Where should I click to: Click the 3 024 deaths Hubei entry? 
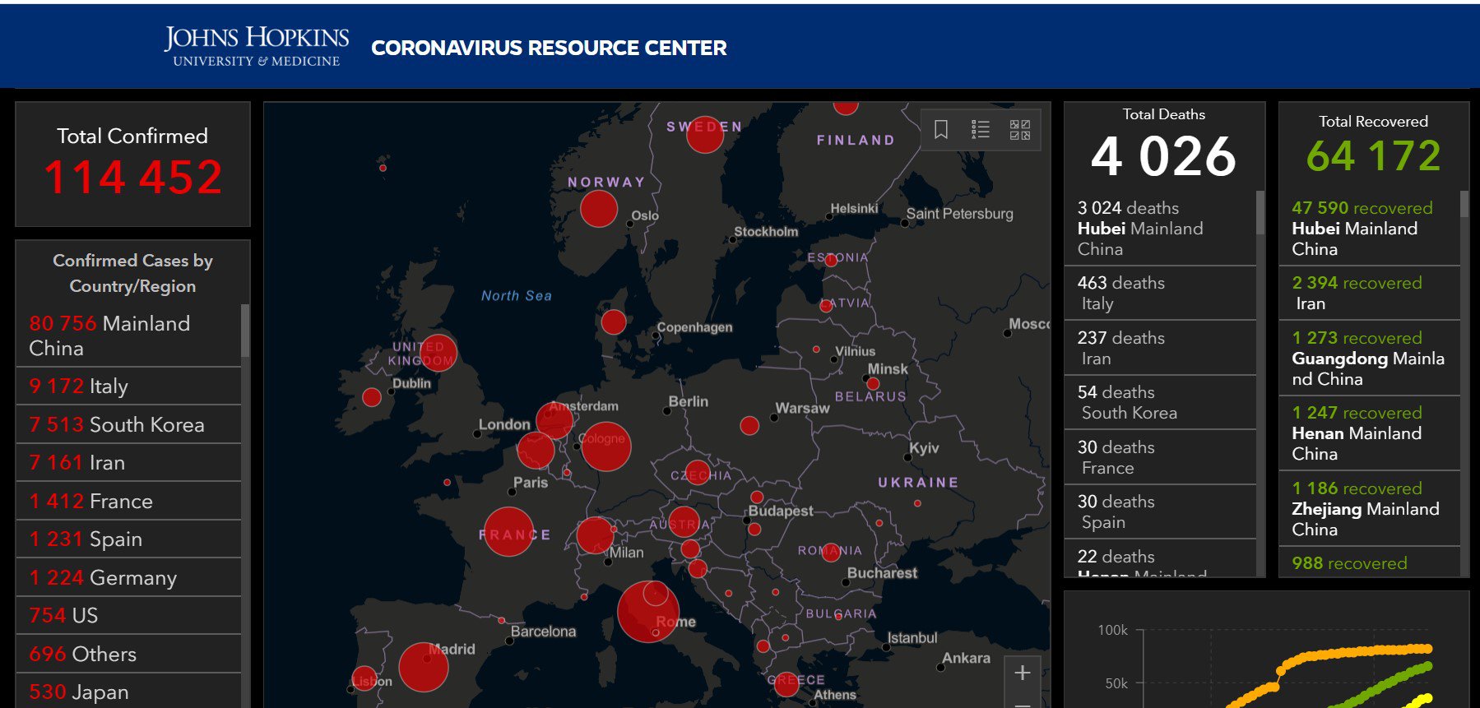(1160, 228)
